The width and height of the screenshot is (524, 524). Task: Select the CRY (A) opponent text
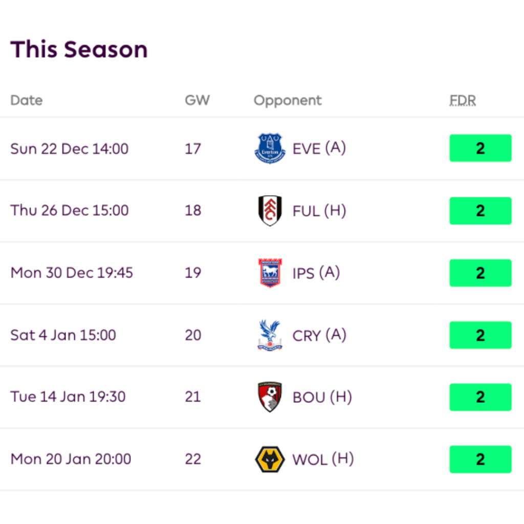tap(319, 335)
